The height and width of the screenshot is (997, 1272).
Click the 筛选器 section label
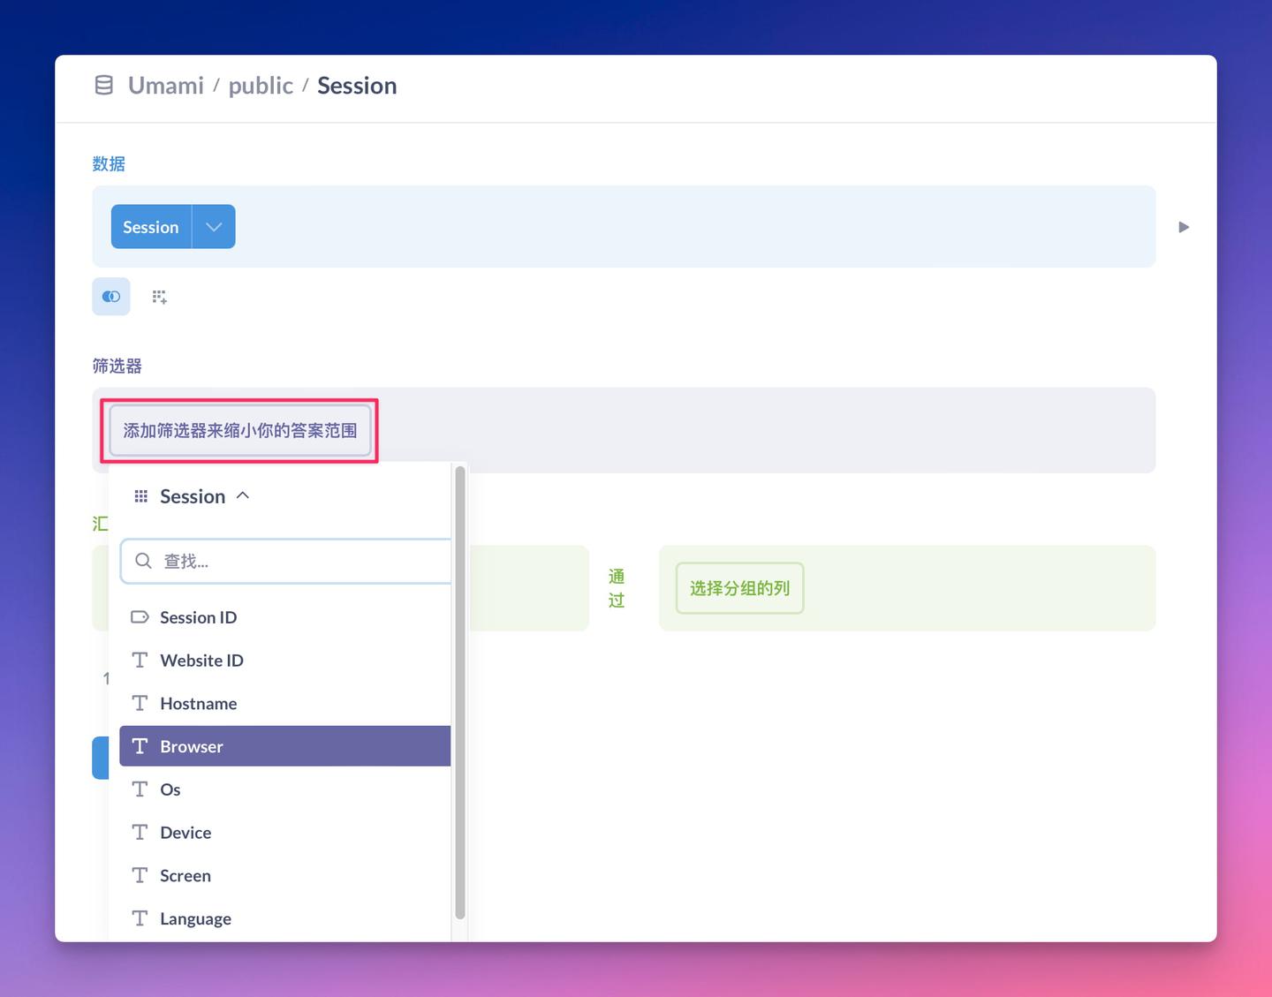pyautogui.click(x=117, y=366)
